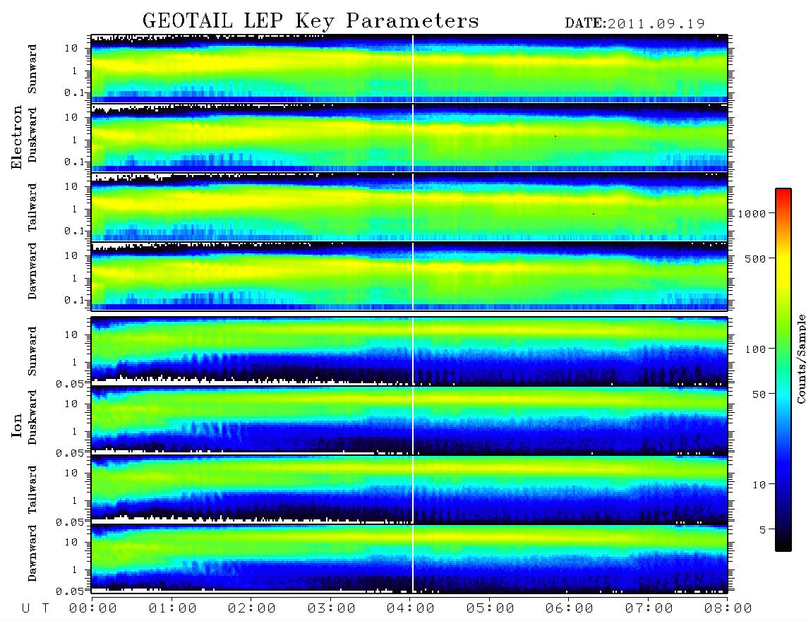
Task: Click the "500" colorbar tick value
Action: pyautogui.click(x=755, y=258)
